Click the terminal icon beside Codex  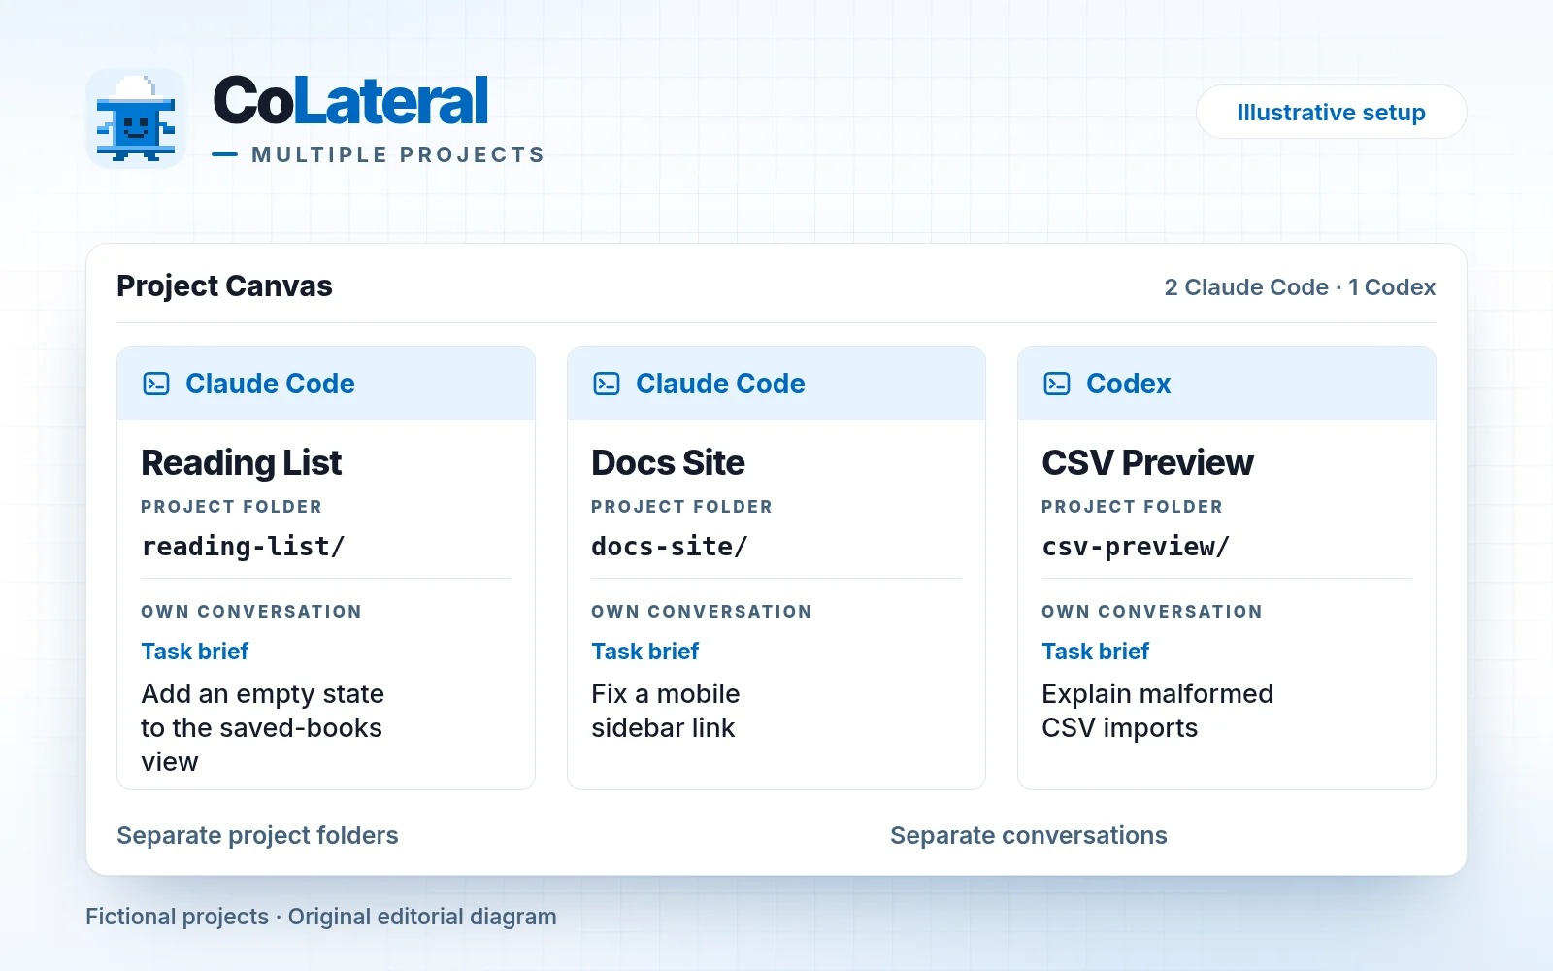(1057, 384)
